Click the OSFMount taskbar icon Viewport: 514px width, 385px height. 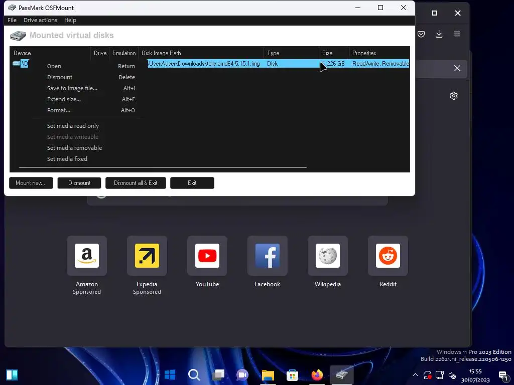(341, 374)
